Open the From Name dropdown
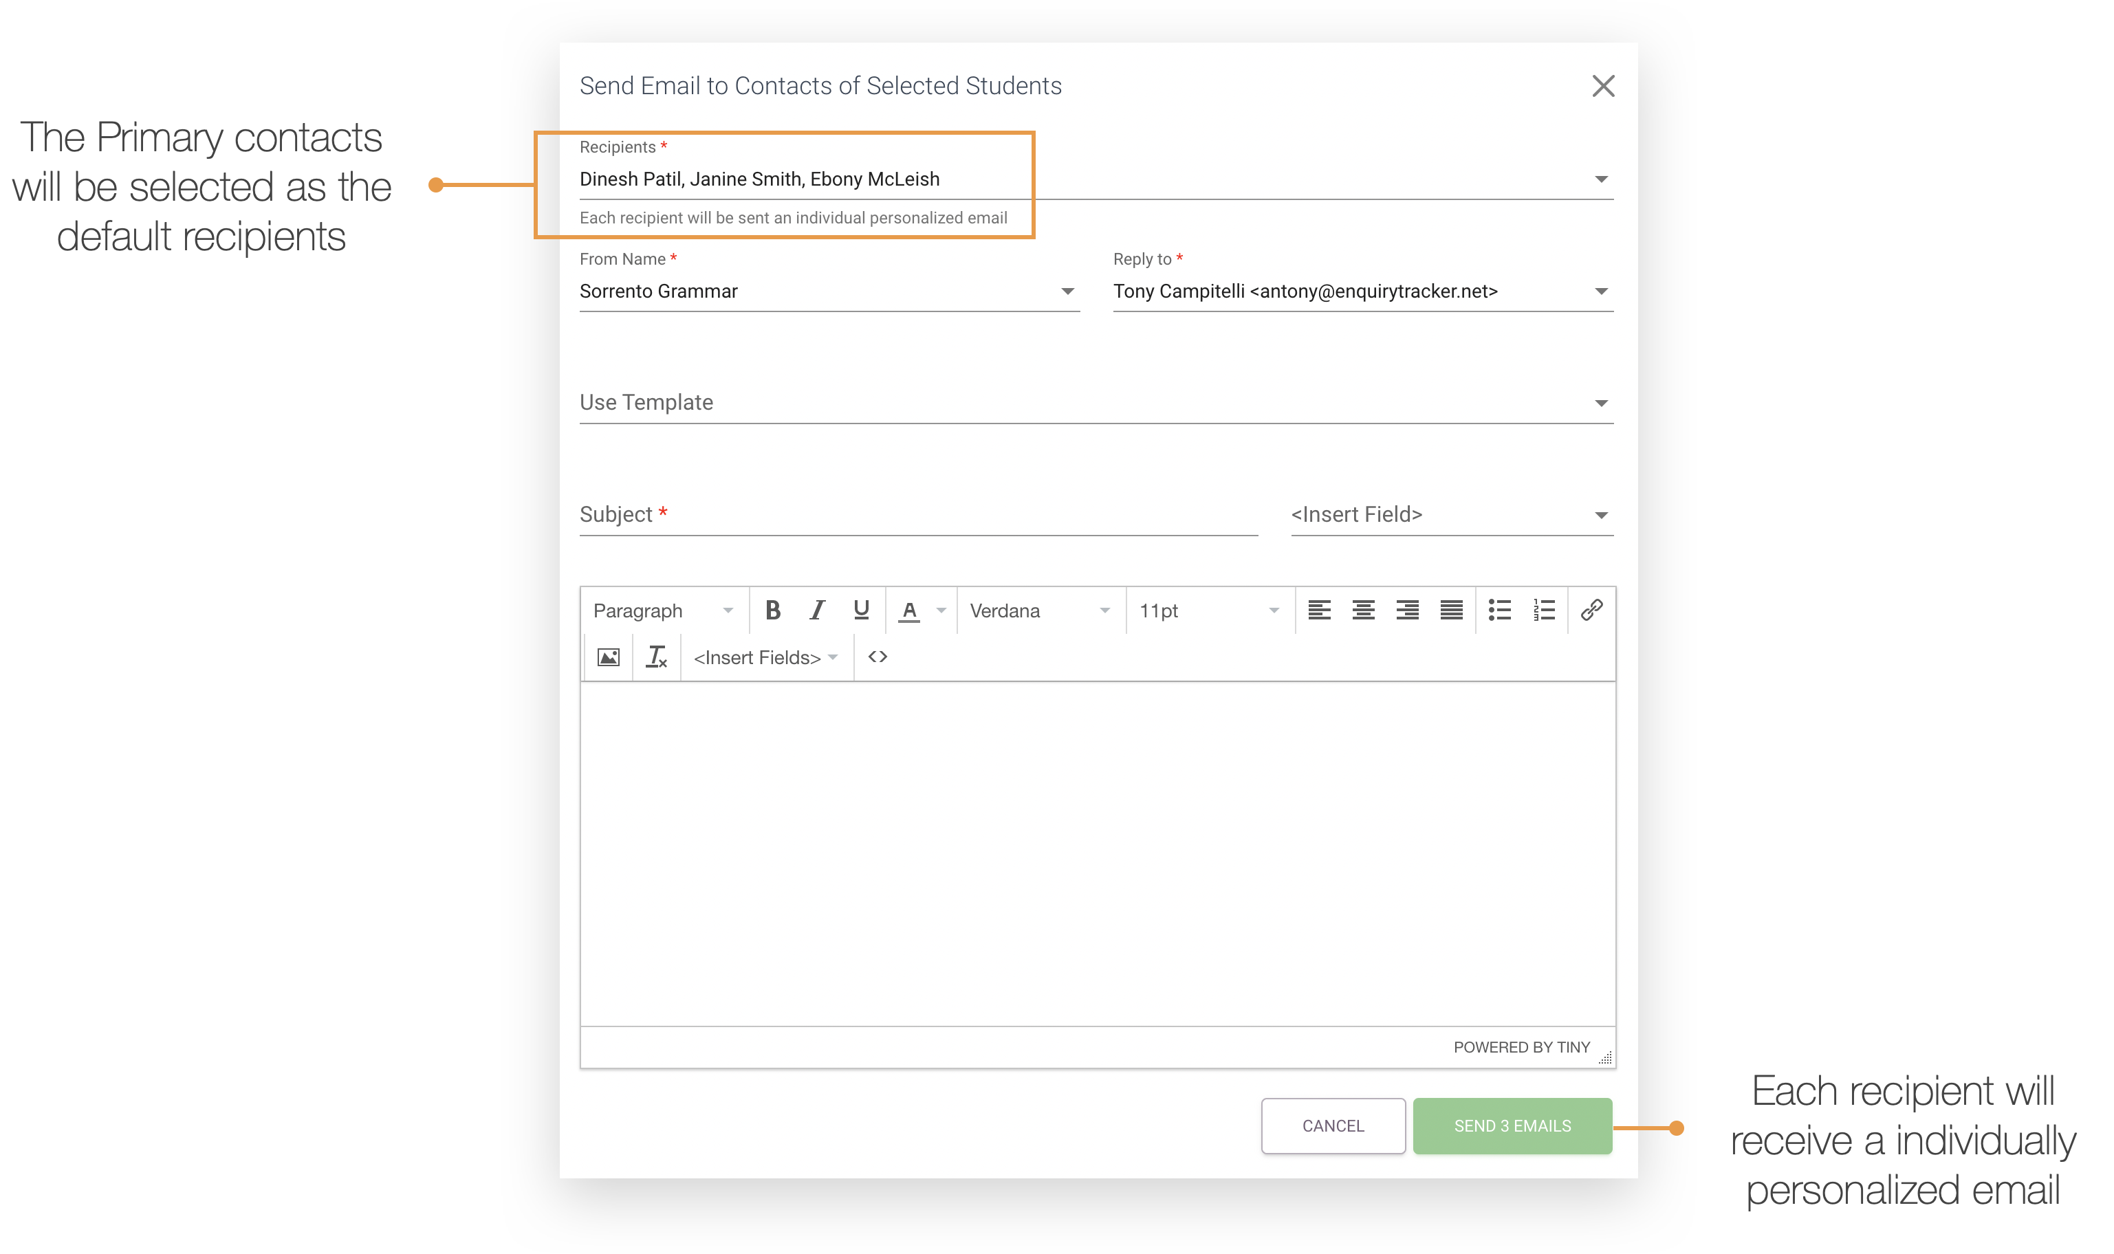 [x=1067, y=291]
